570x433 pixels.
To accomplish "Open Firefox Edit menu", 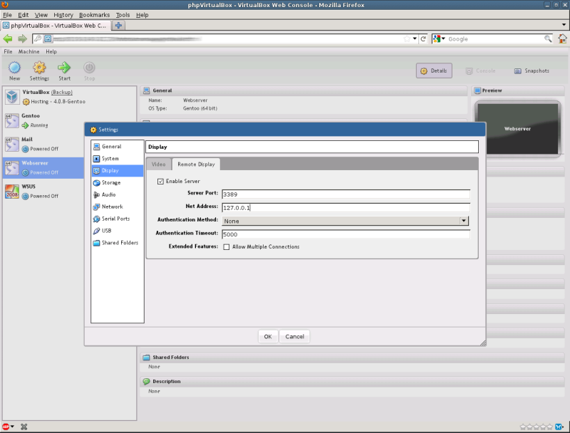I will [24, 15].
